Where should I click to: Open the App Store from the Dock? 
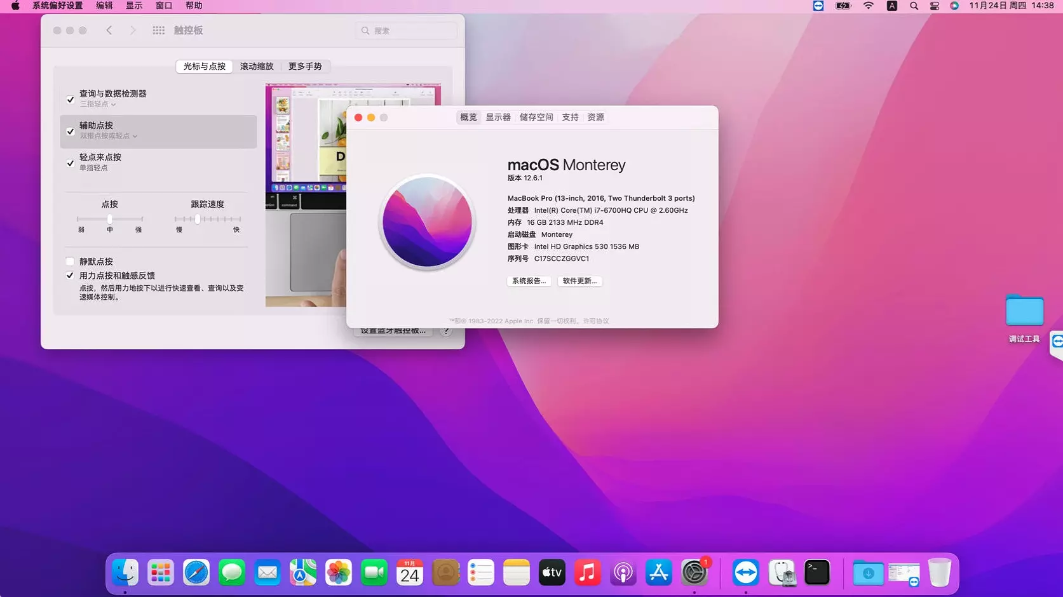coord(659,572)
